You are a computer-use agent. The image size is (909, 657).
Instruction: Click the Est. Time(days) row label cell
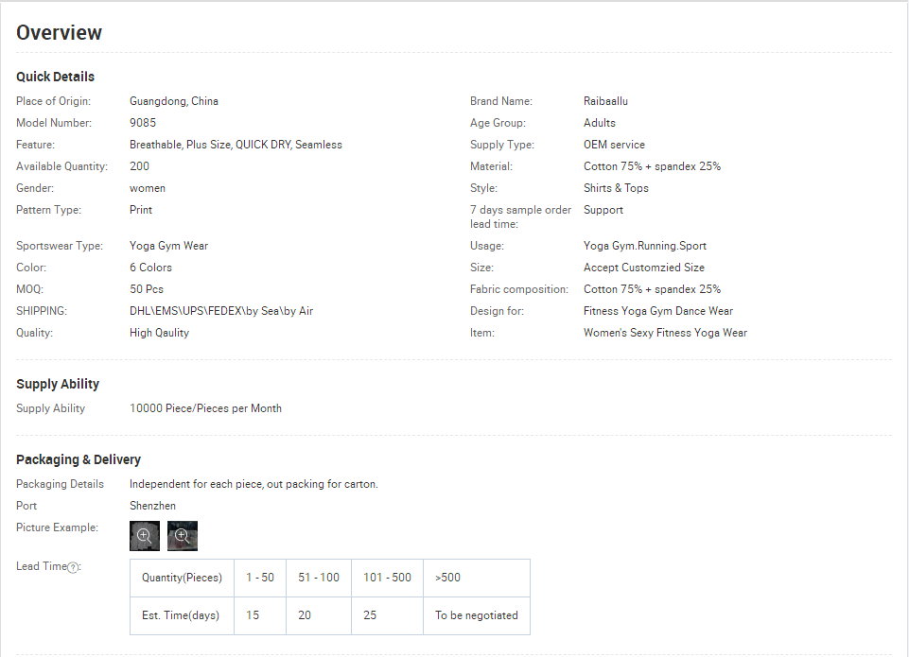pos(182,615)
